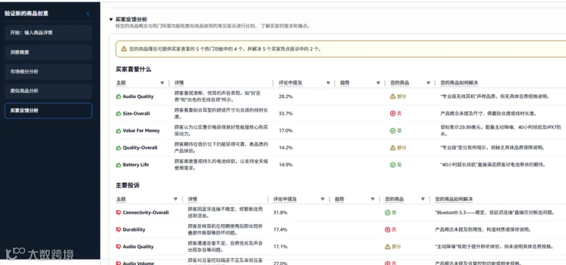The width and height of the screenshot is (566, 265).
Task: Click thumbs-down icon beside Connectivity-Overall
Action: [x=118, y=213]
